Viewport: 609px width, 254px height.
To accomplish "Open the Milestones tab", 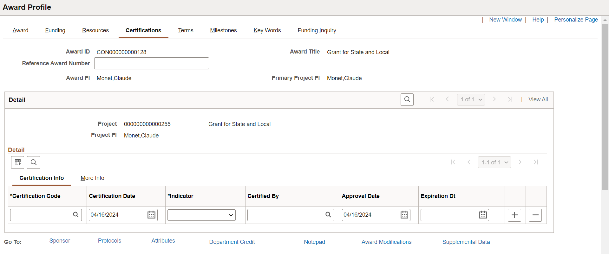I will [x=223, y=30].
